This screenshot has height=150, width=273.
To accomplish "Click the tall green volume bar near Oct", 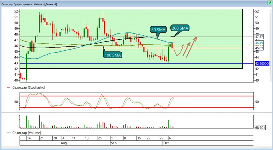I will coord(168,124).
